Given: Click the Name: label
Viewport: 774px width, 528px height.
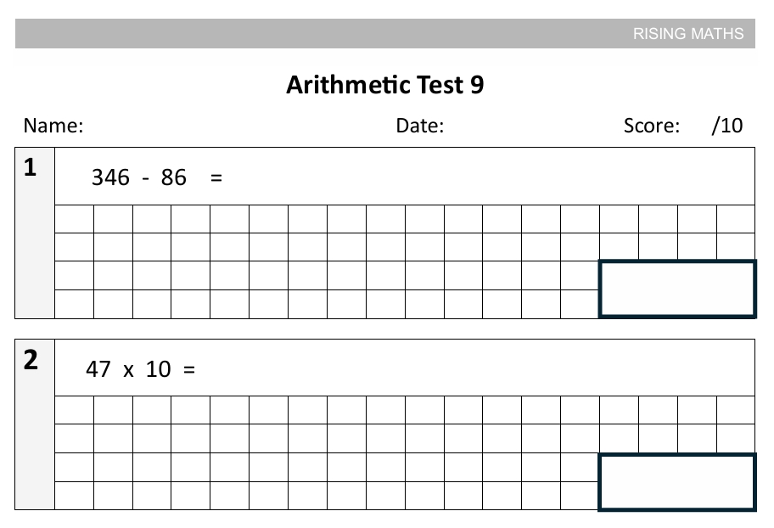Looking at the screenshot, I should [x=53, y=126].
